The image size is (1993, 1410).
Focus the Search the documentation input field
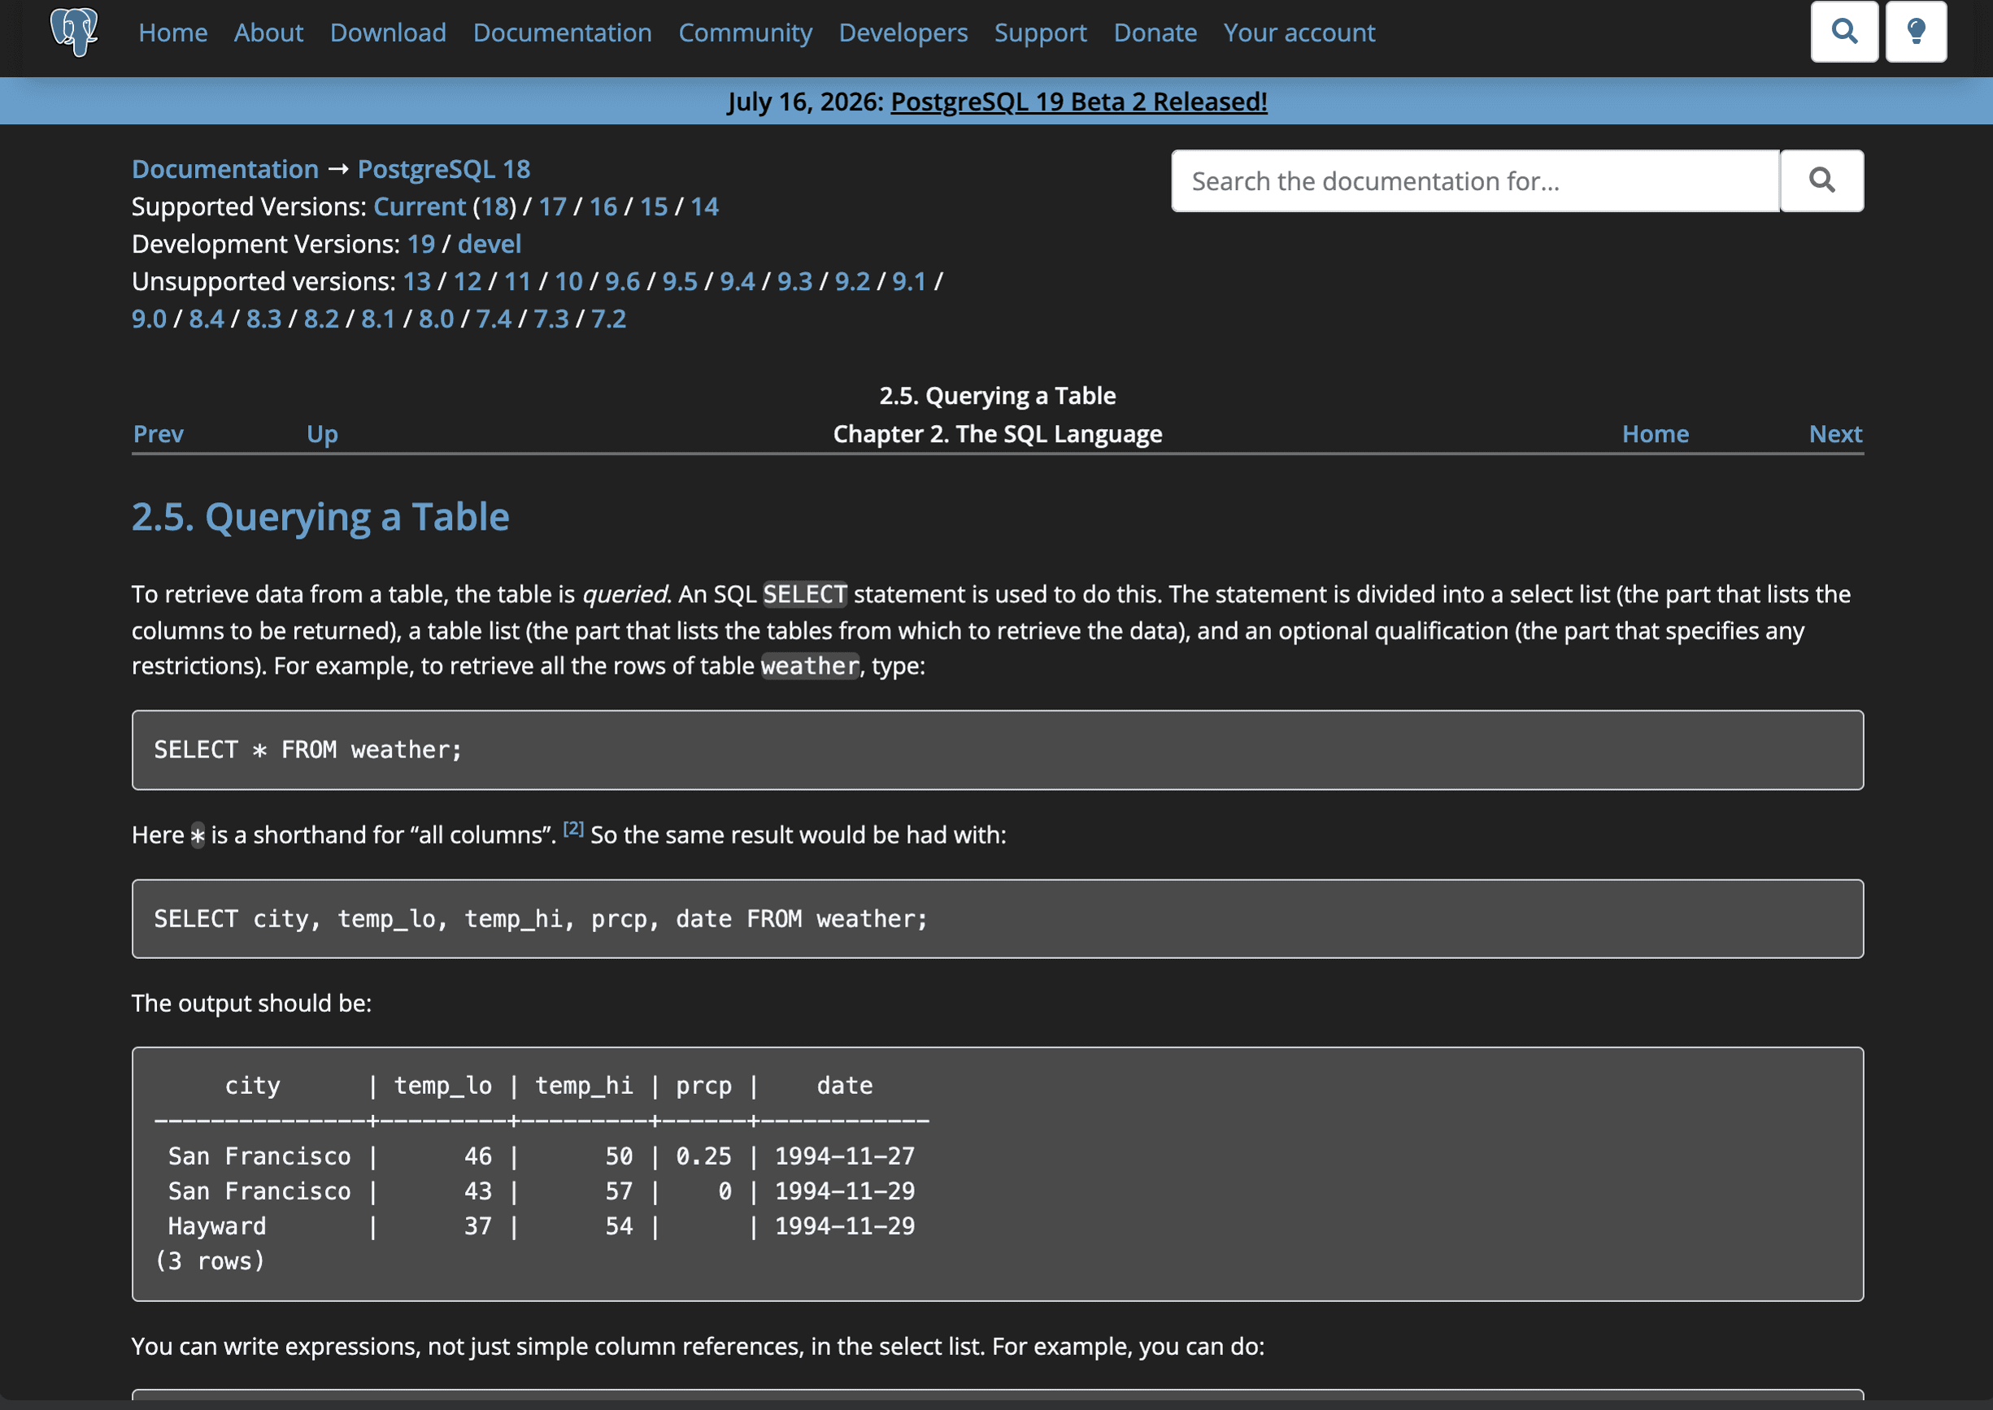coord(1475,180)
